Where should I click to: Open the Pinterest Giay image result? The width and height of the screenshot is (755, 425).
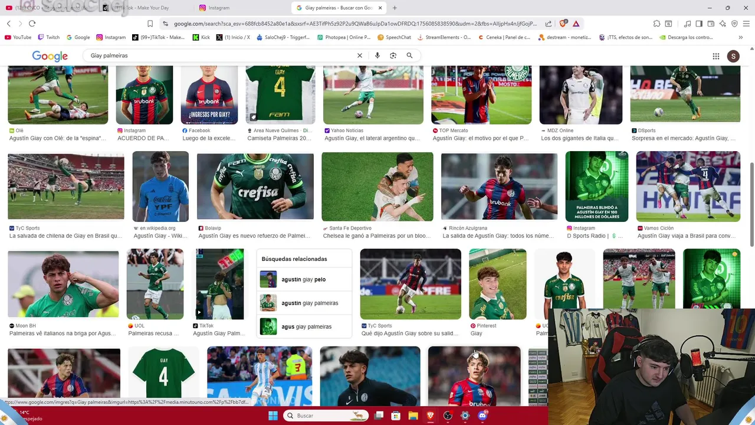coord(497,285)
